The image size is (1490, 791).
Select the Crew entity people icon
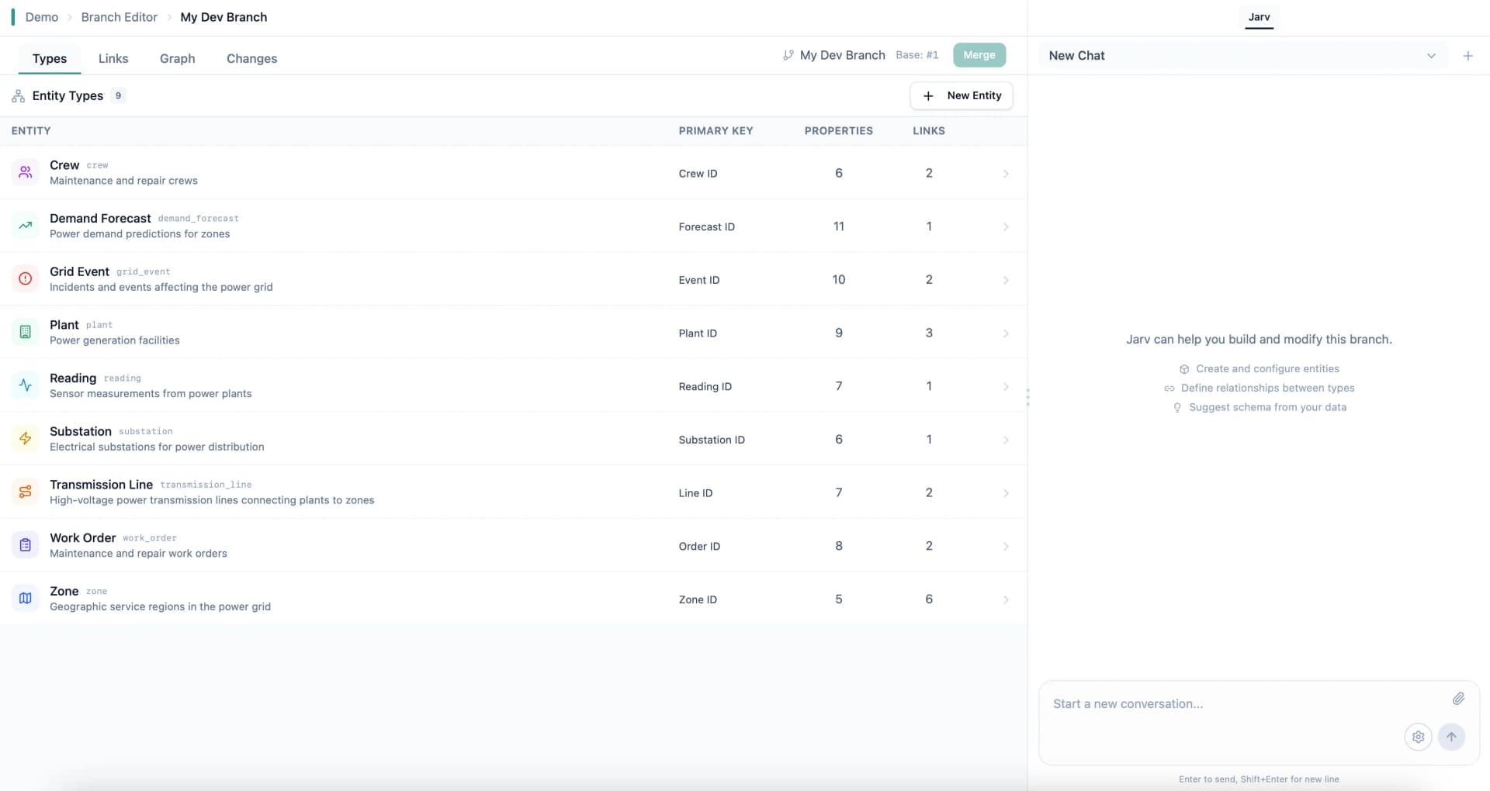point(26,172)
